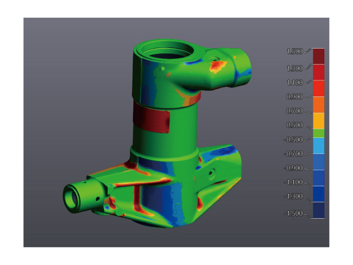Select the light blue legend swatch
Screen dimensions: 353x265
click(319, 145)
